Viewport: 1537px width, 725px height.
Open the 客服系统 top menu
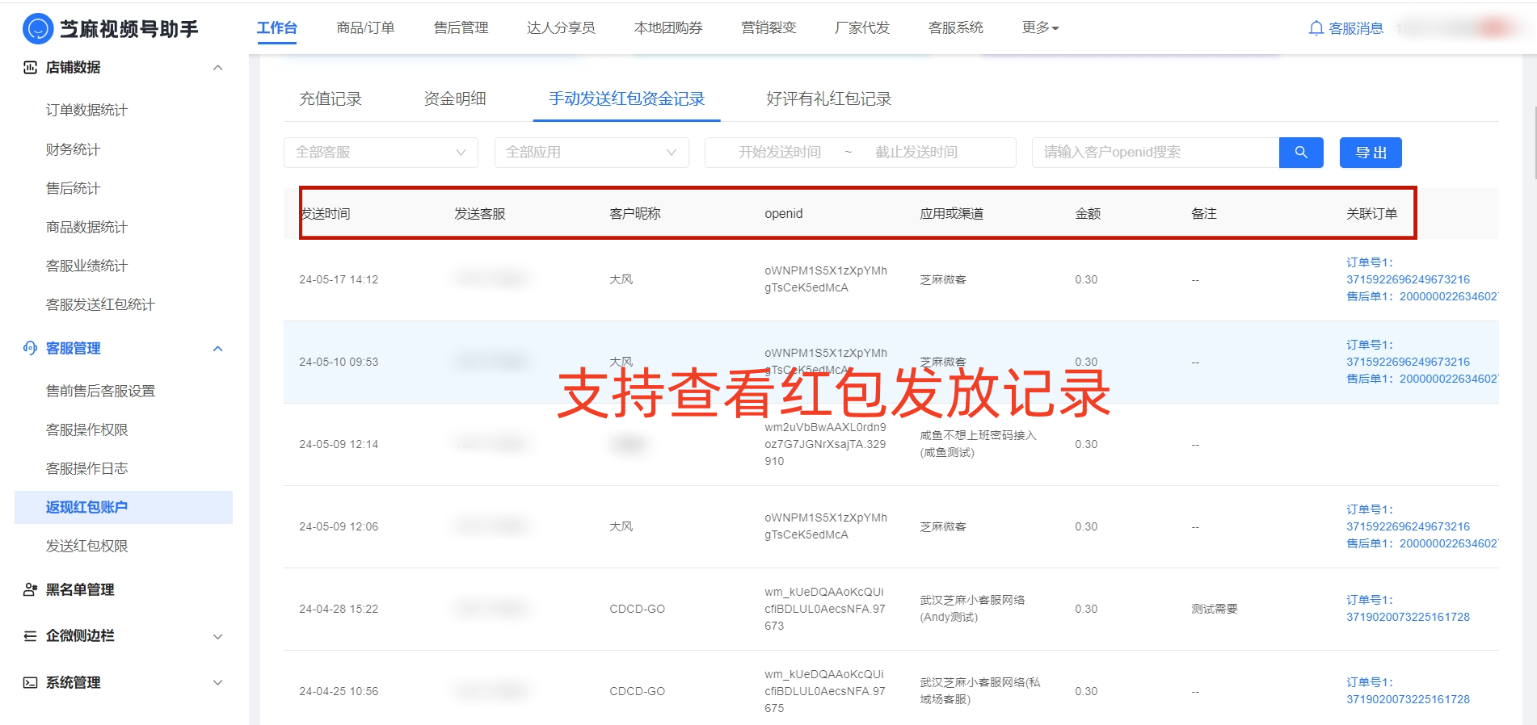coord(955,27)
